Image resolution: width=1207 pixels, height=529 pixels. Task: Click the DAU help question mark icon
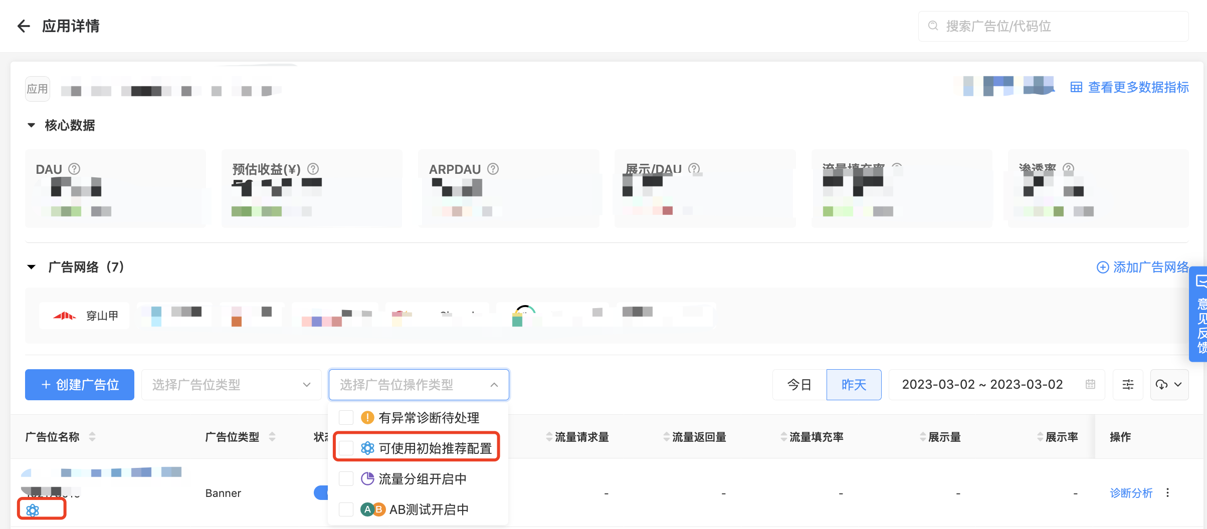coord(74,169)
